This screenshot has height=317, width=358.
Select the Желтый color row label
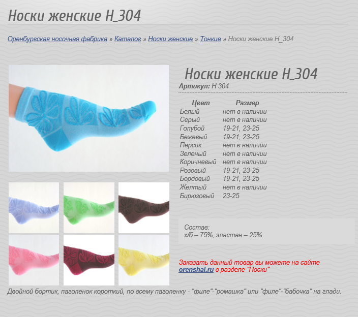coord(193,187)
